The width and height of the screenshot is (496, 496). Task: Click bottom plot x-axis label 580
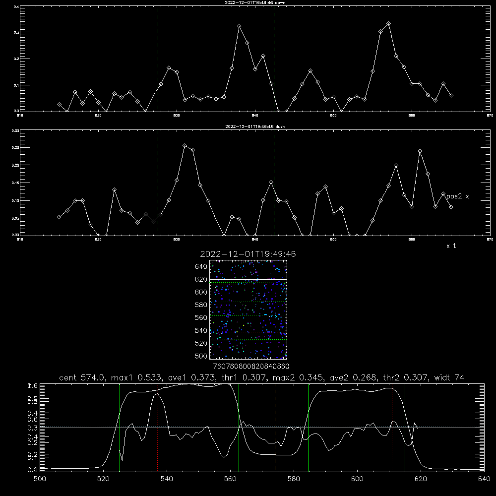[x=294, y=479]
